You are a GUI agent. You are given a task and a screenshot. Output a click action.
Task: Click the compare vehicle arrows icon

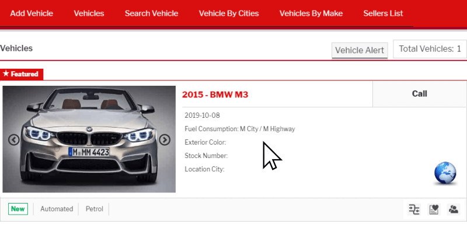(x=414, y=209)
